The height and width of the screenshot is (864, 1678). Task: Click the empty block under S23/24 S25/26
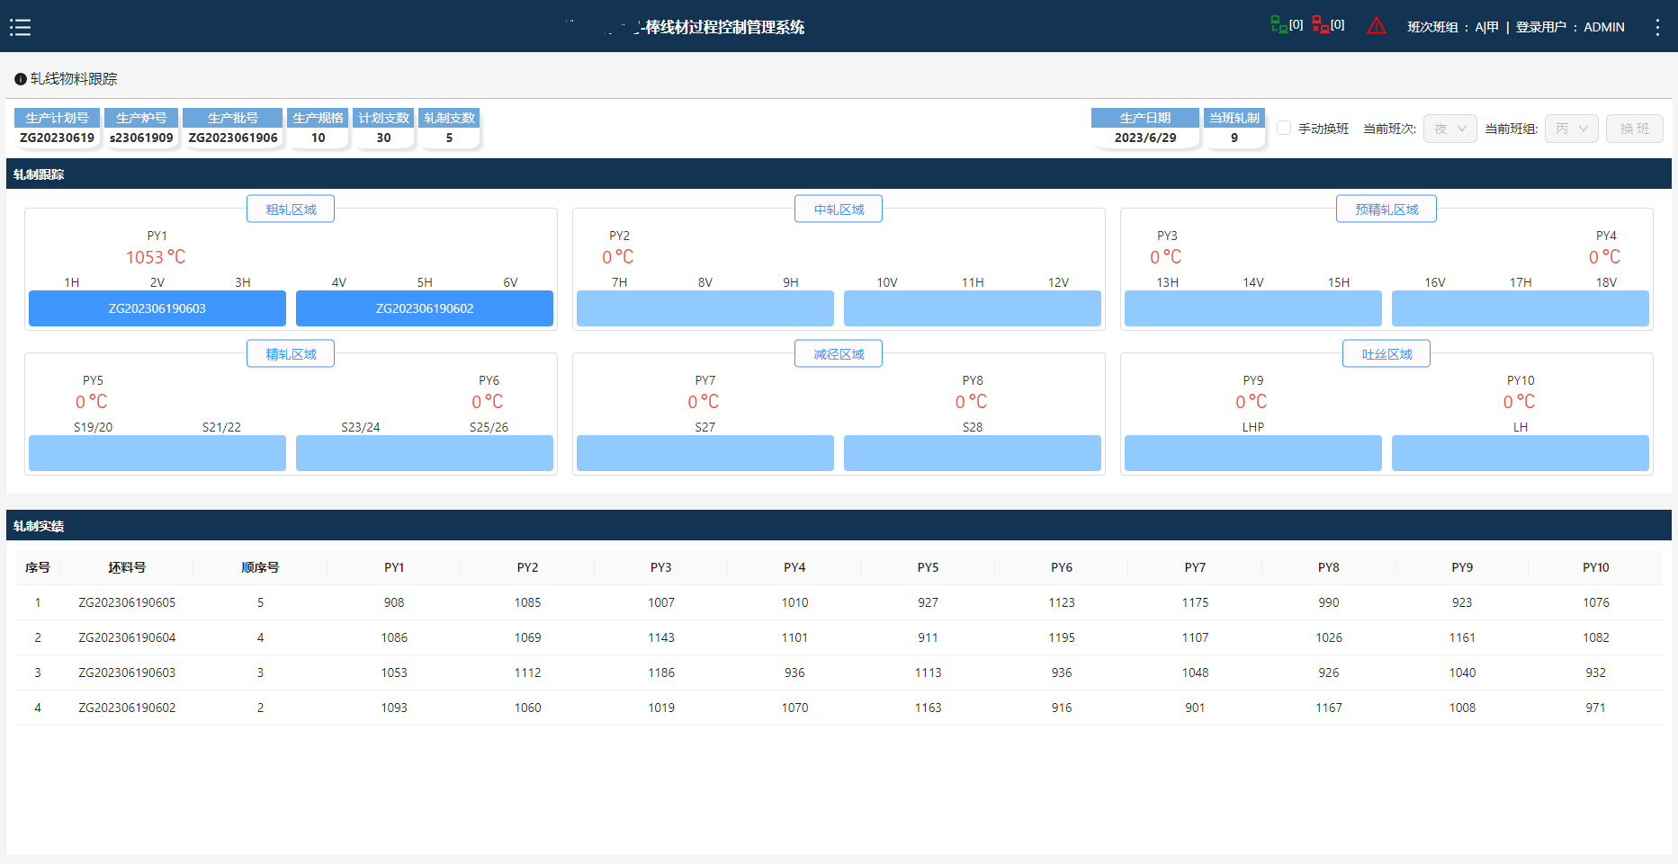tap(425, 453)
